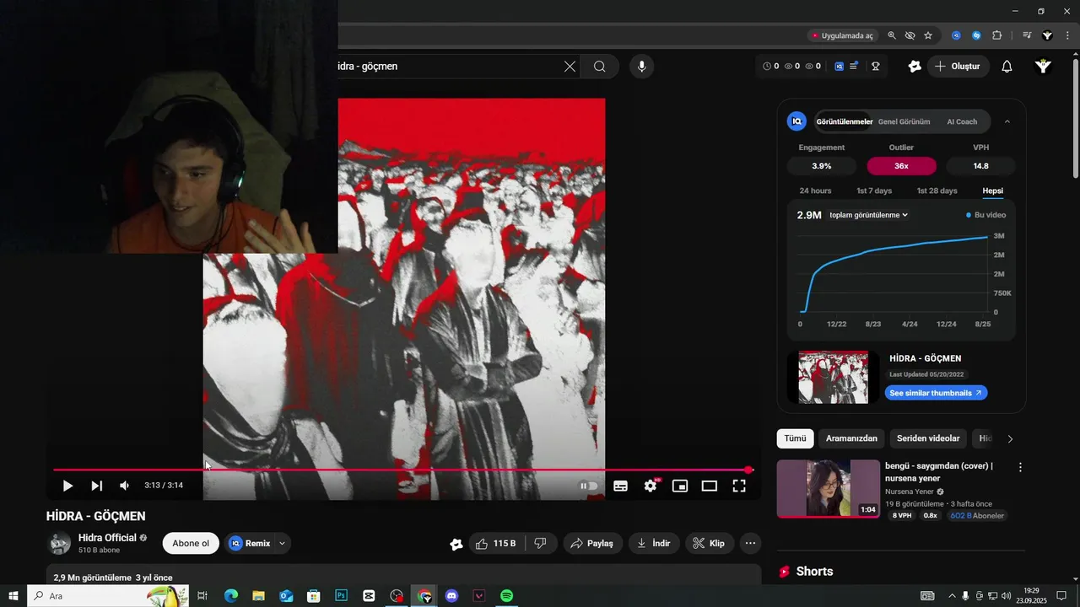Toggle subtitles/captions in the player
Viewport: 1080px width, 607px height.
tap(620, 486)
